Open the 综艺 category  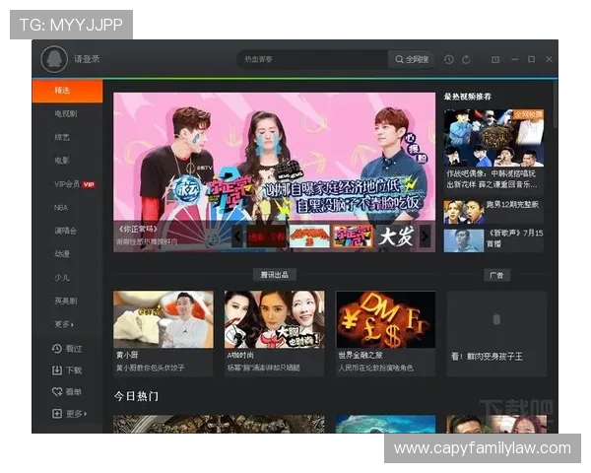point(62,137)
